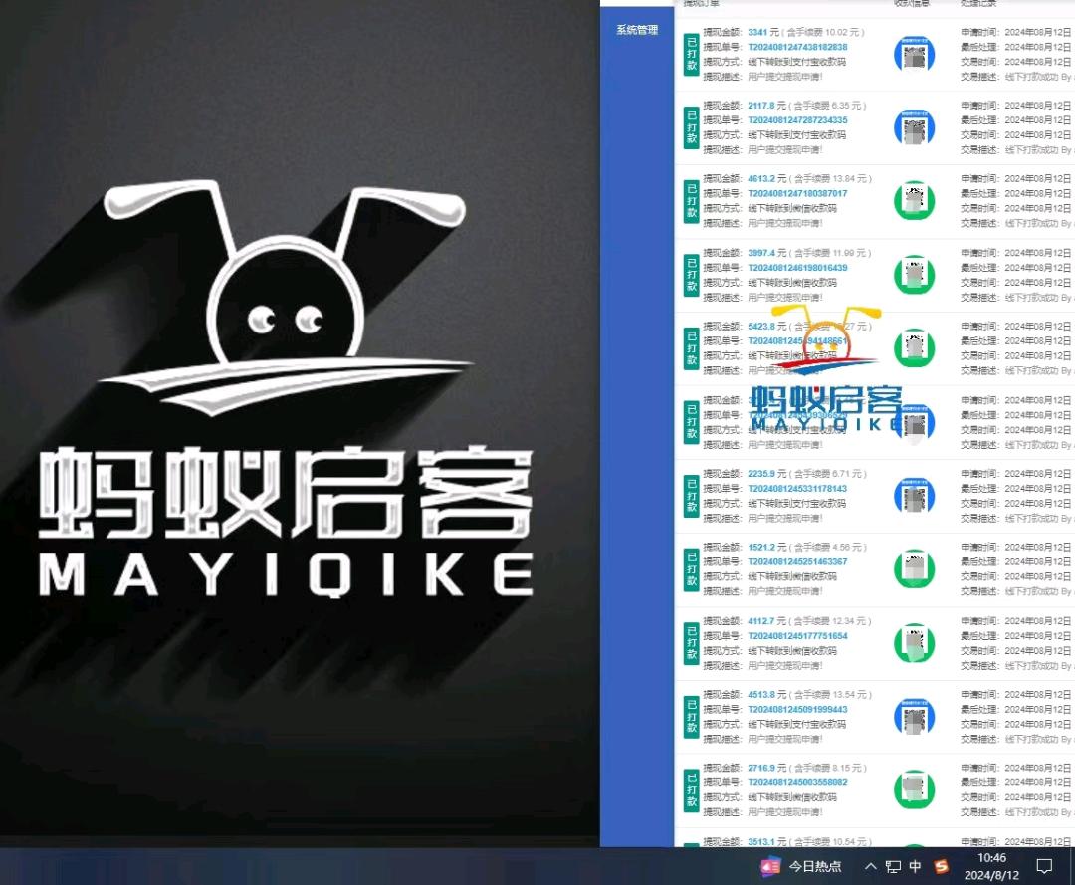Click the 已打款 badge on the 3997.4 yuan row
The height and width of the screenshot is (885, 1075).
coord(692,275)
